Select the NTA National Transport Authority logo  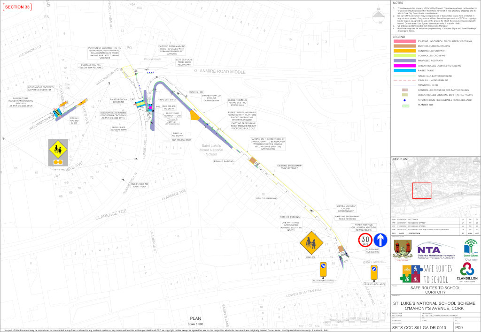pos(435,251)
